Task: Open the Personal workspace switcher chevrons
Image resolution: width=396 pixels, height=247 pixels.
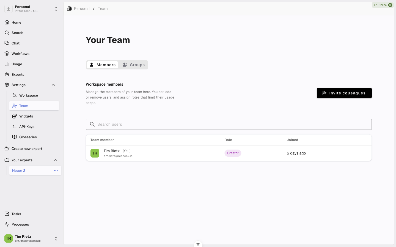Action: [x=56, y=9]
